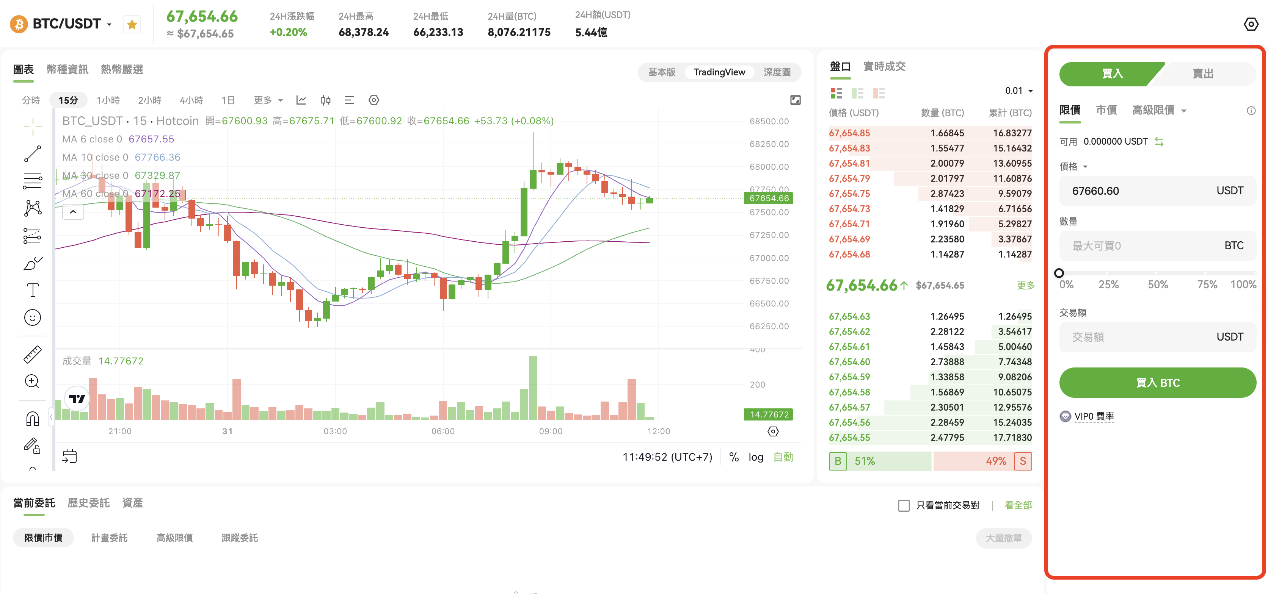Open the candlestick chart style icon
1268x594 pixels.
tap(325, 100)
